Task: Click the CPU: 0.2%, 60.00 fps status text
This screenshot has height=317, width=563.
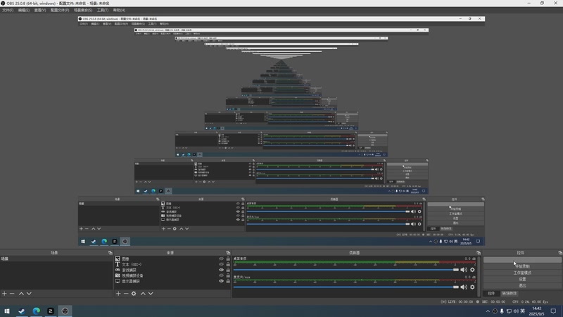Action: pyautogui.click(x=530, y=302)
